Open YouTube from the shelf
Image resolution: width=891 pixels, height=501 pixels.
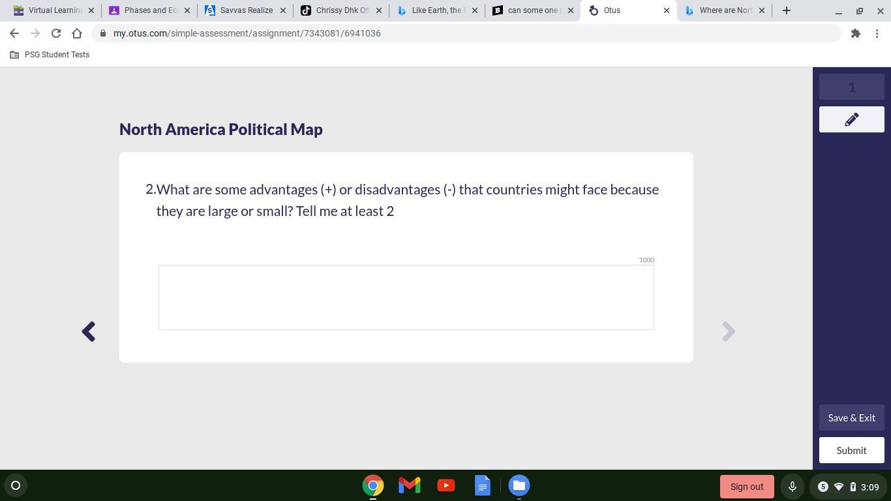tap(446, 485)
